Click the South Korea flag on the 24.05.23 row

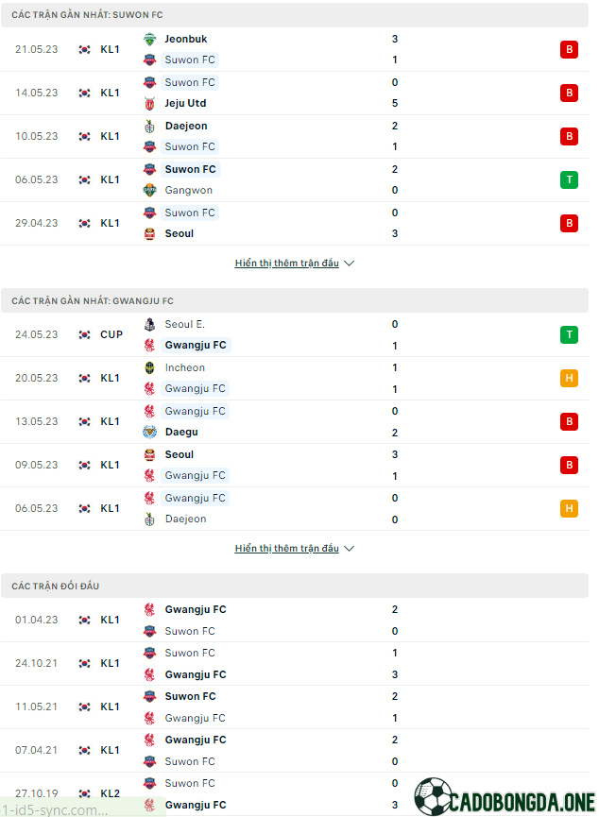point(84,334)
